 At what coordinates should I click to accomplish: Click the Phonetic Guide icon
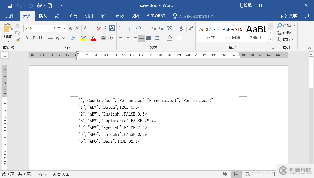(105, 28)
